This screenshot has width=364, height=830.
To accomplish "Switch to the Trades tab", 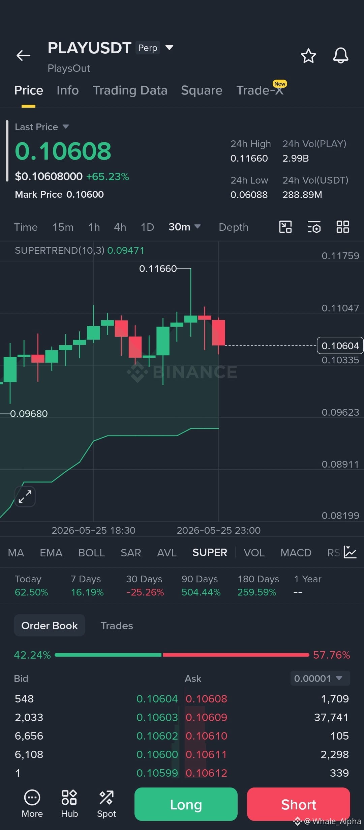I will [x=117, y=626].
